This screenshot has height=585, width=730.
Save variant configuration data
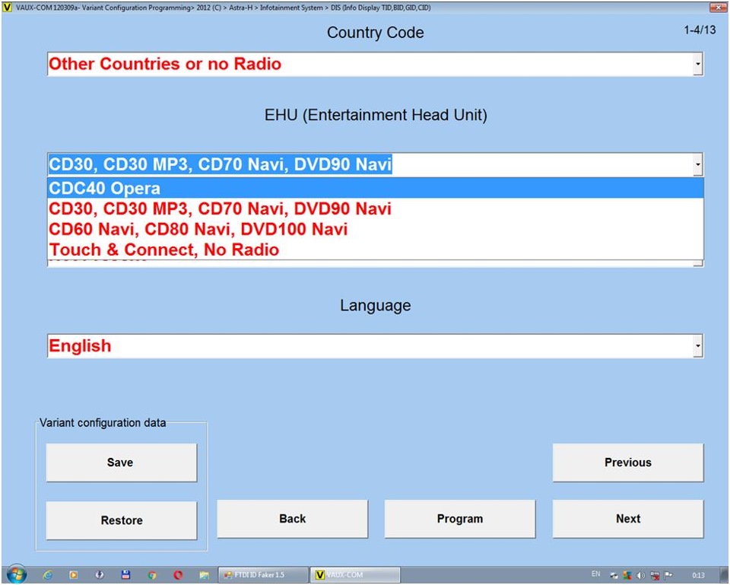(121, 462)
